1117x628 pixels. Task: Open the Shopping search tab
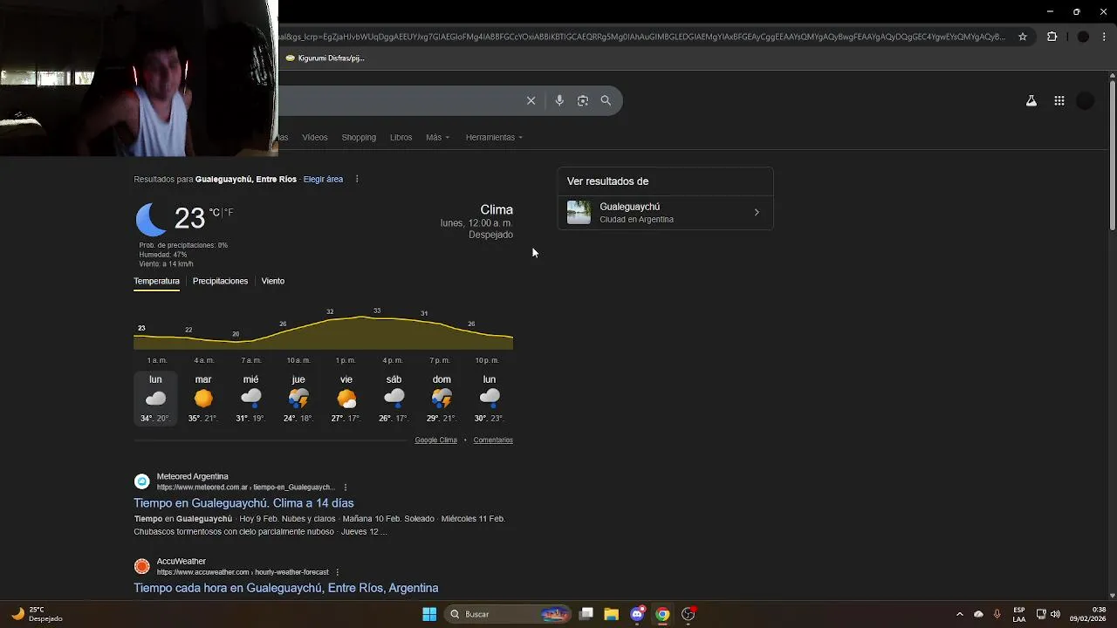[x=359, y=137]
